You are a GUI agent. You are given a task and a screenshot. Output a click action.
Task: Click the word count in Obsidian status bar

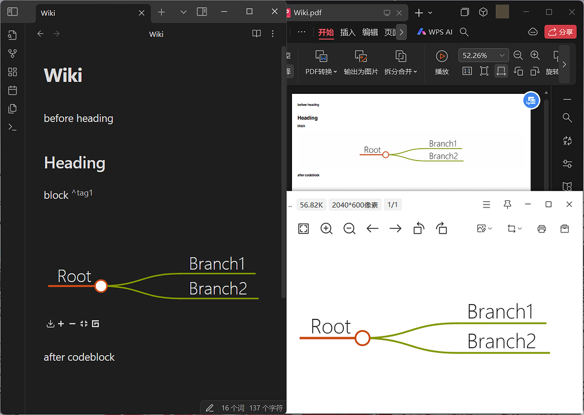coord(233,408)
